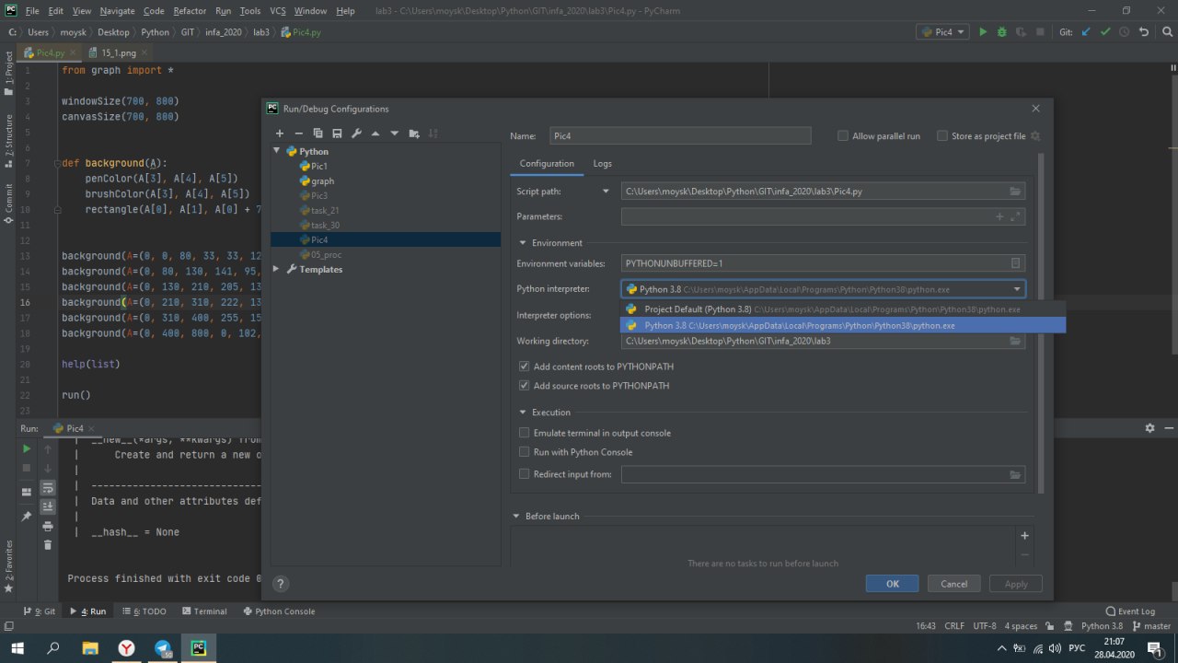Select task_21 configuration in tree
The height and width of the screenshot is (663, 1178).
point(325,210)
